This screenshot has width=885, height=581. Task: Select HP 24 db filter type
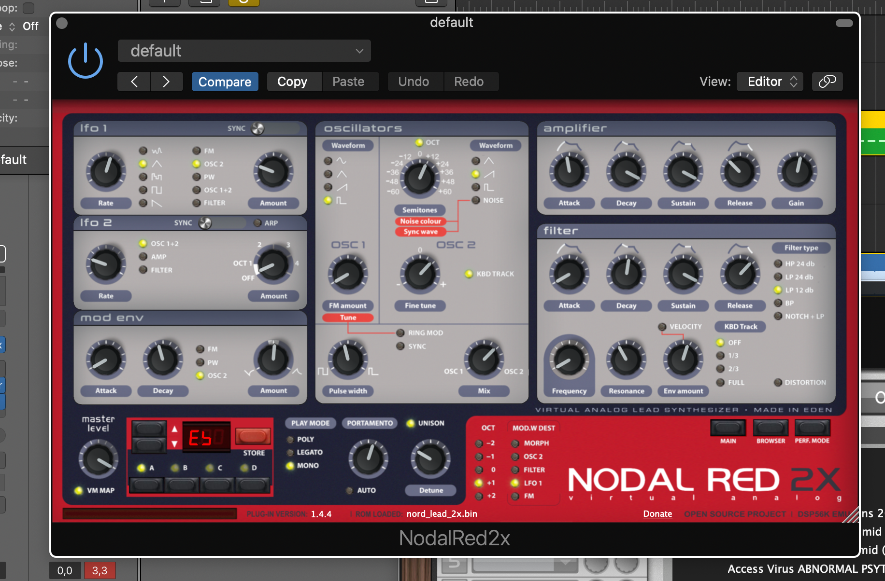[x=778, y=263]
